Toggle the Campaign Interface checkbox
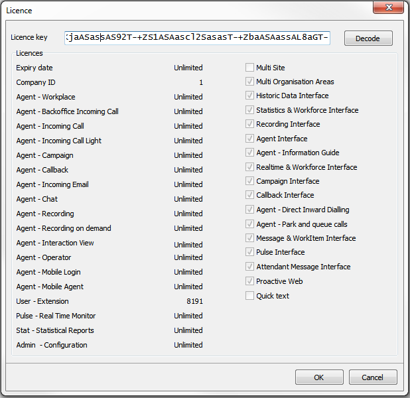Viewport: 410px width, 398px height. point(249,181)
